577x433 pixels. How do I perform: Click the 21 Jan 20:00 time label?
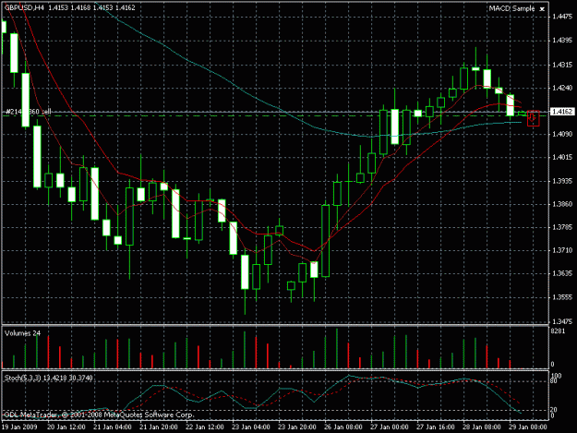(159, 427)
